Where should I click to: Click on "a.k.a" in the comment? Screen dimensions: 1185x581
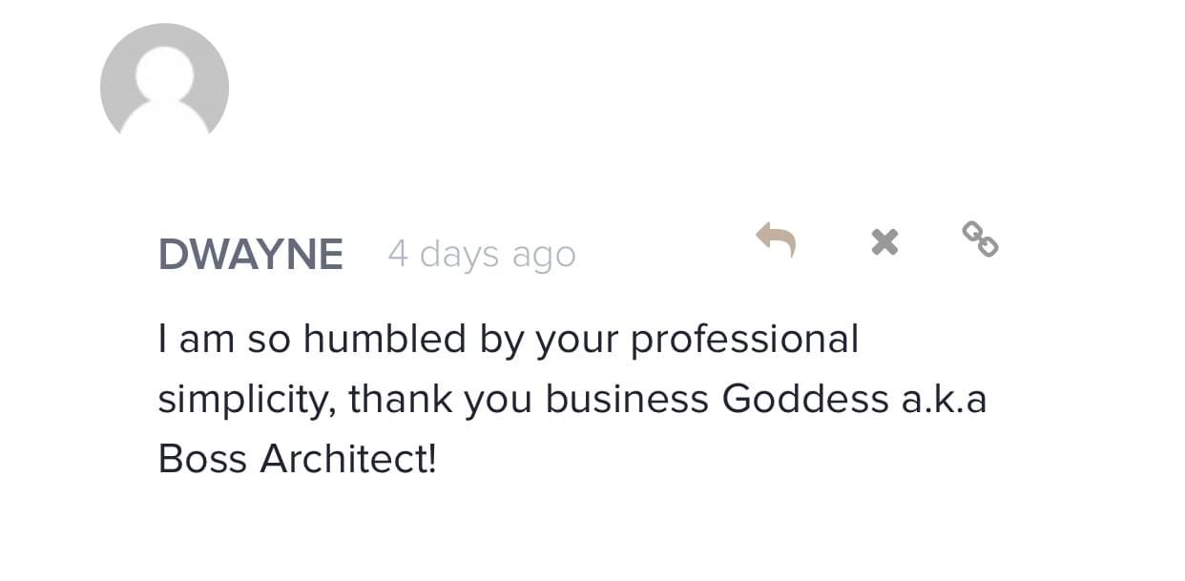coord(944,399)
